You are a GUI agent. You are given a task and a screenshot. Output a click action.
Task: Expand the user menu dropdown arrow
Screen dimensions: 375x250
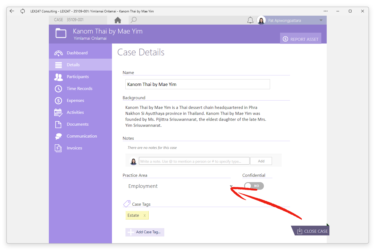coord(321,20)
